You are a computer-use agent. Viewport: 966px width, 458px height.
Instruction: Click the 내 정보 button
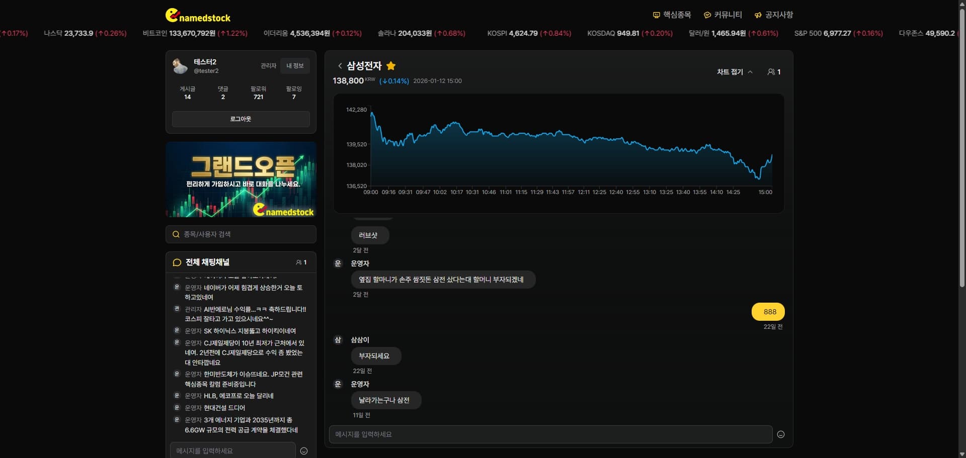pos(295,66)
